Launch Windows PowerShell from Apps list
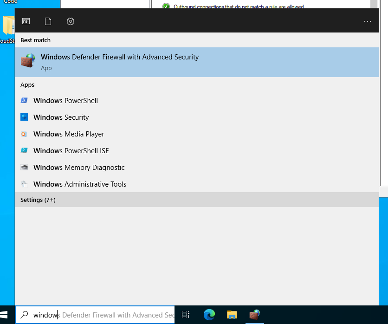 (x=197, y=100)
